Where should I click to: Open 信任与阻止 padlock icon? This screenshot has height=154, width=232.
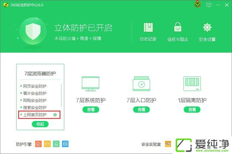click(x=178, y=28)
